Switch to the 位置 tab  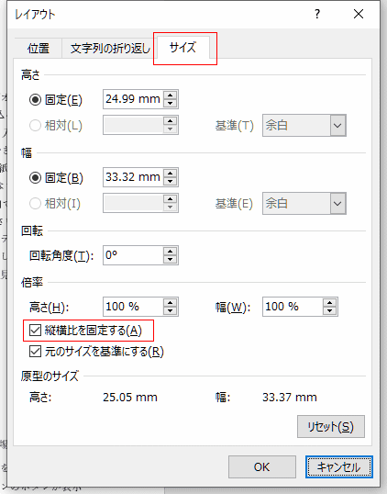(39, 49)
